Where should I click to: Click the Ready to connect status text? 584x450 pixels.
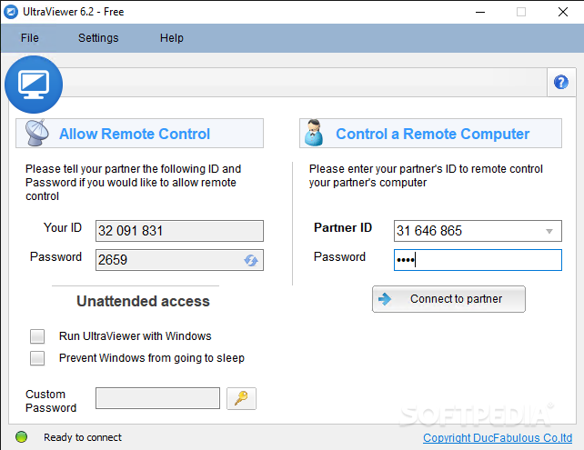point(83,437)
